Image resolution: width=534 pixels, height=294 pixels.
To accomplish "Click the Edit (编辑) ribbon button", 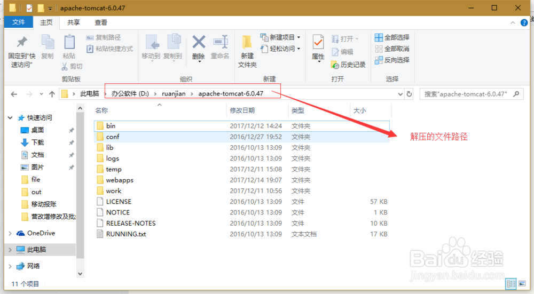I will point(342,52).
